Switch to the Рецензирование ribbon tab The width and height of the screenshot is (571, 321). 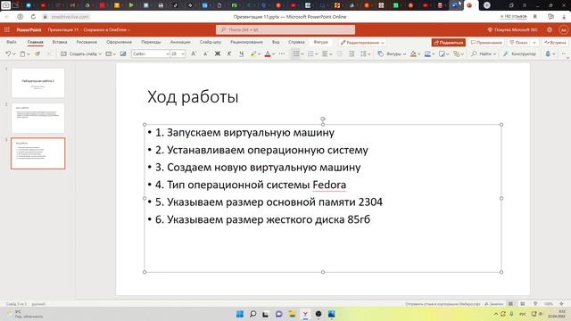(246, 42)
